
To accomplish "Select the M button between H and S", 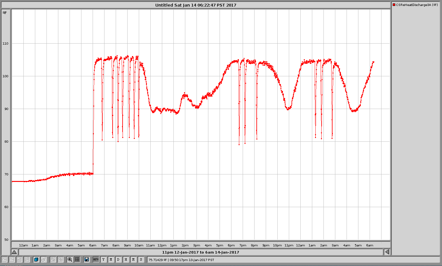I will tap(133, 259).
